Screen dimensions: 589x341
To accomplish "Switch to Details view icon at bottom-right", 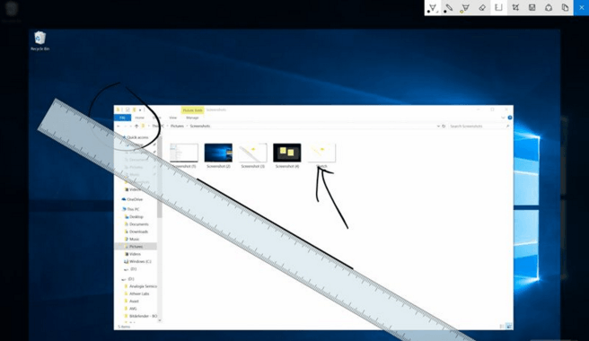I will coord(502,327).
